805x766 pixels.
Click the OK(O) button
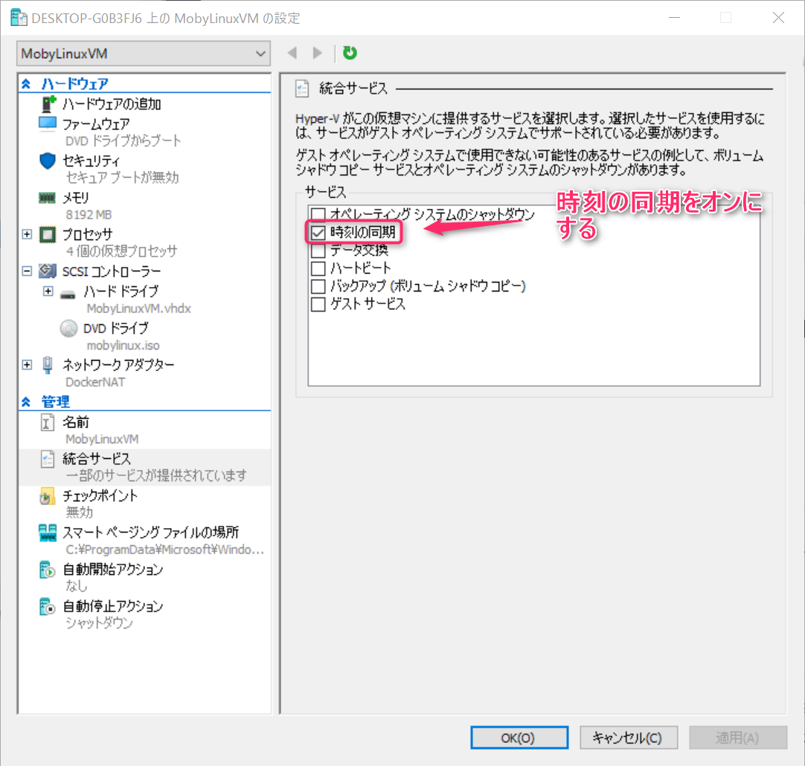519,738
